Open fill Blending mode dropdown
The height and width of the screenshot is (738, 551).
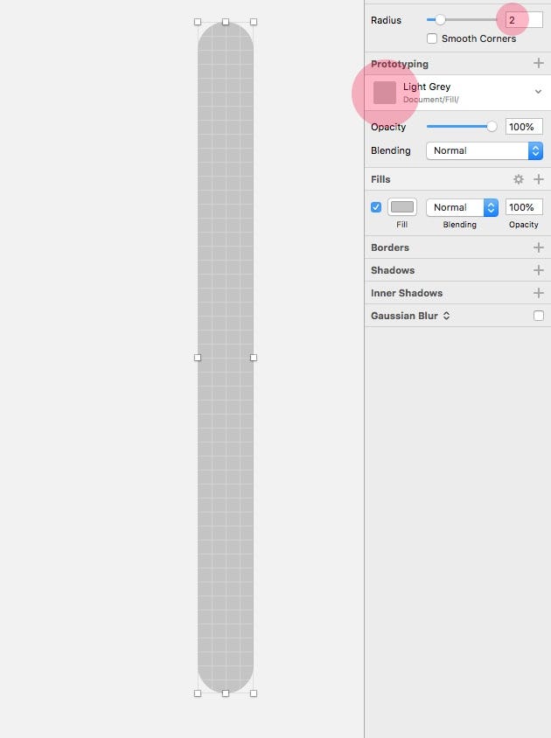[x=462, y=207]
